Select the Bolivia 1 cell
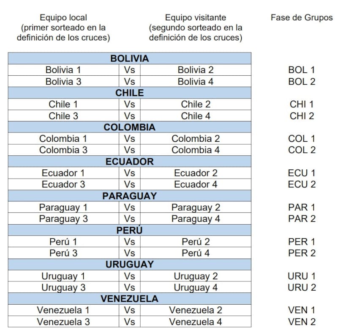The image size is (338, 336). click(63, 70)
